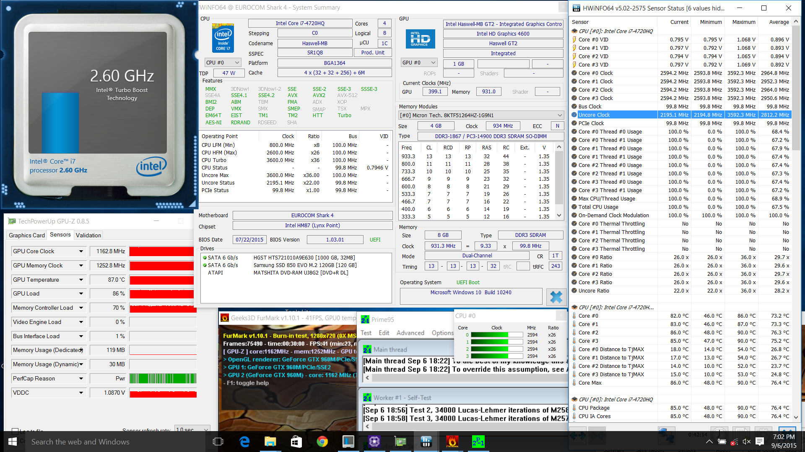This screenshot has width=805, height=452.
Task: Click the muted volume tray icon
Action: 747,442
